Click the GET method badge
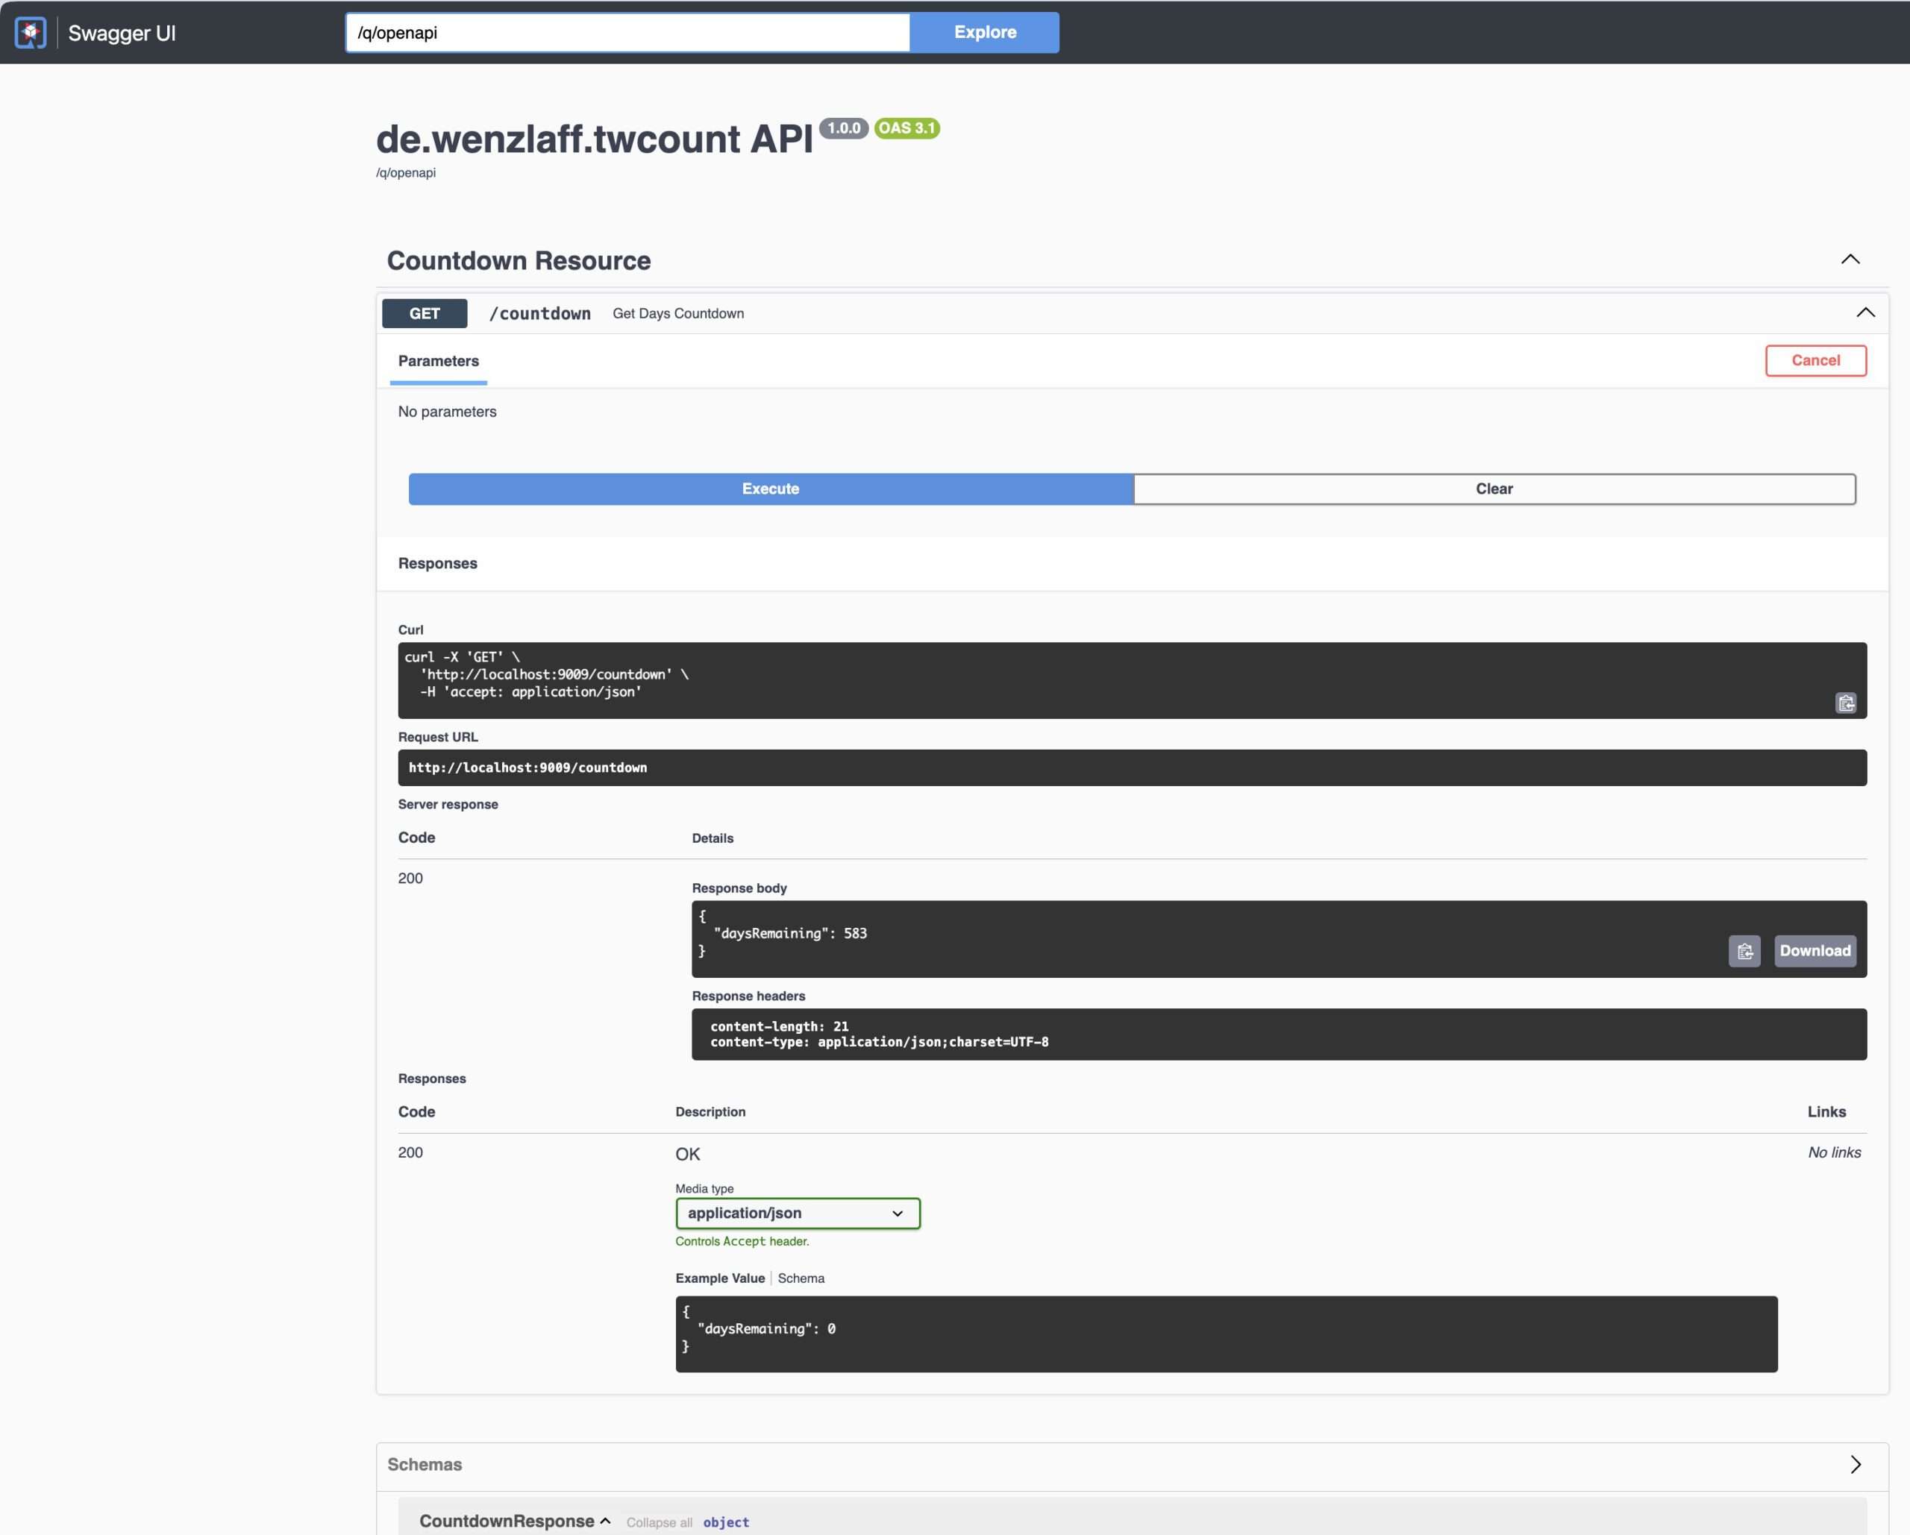Image resolution: width=1910 pixels, height=1535 pixels. pyautogui.click(x=425, y=313)
